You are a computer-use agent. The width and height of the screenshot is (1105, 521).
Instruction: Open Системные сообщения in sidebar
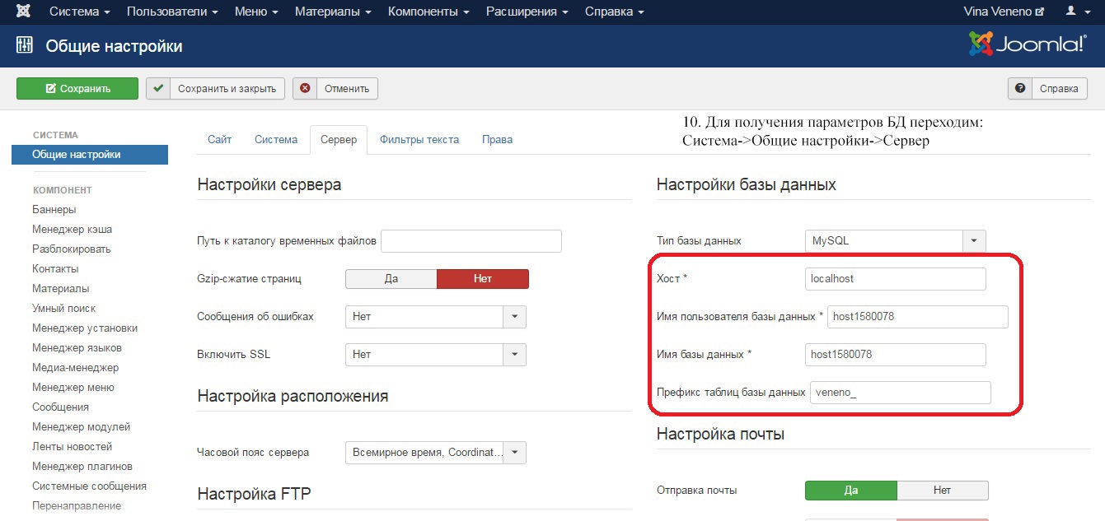90,486
